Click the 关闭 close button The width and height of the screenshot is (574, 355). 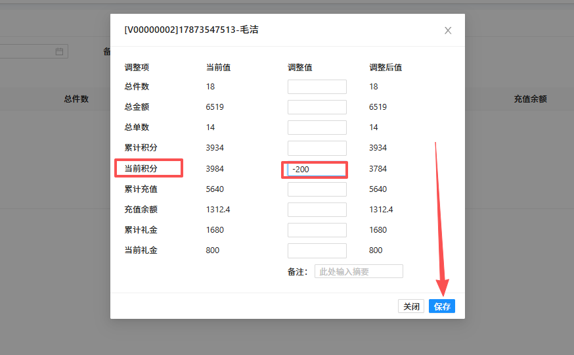coord(411,306)
